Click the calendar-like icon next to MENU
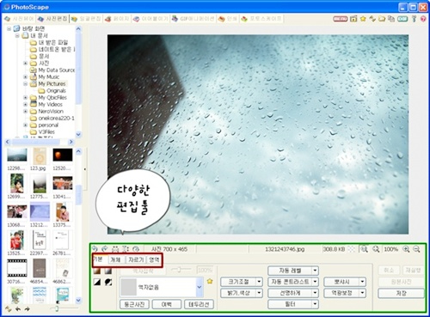This screenshot has height=317, width=430. click(353, 19)
